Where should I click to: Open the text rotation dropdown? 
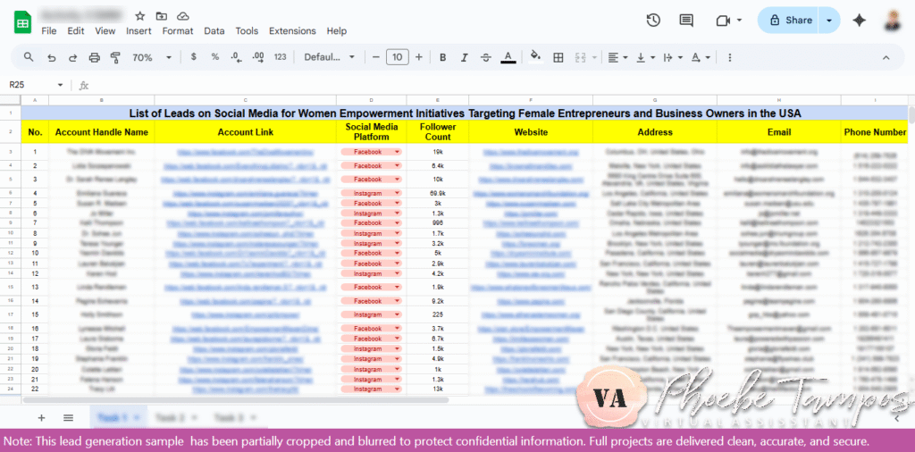[701, 57]
